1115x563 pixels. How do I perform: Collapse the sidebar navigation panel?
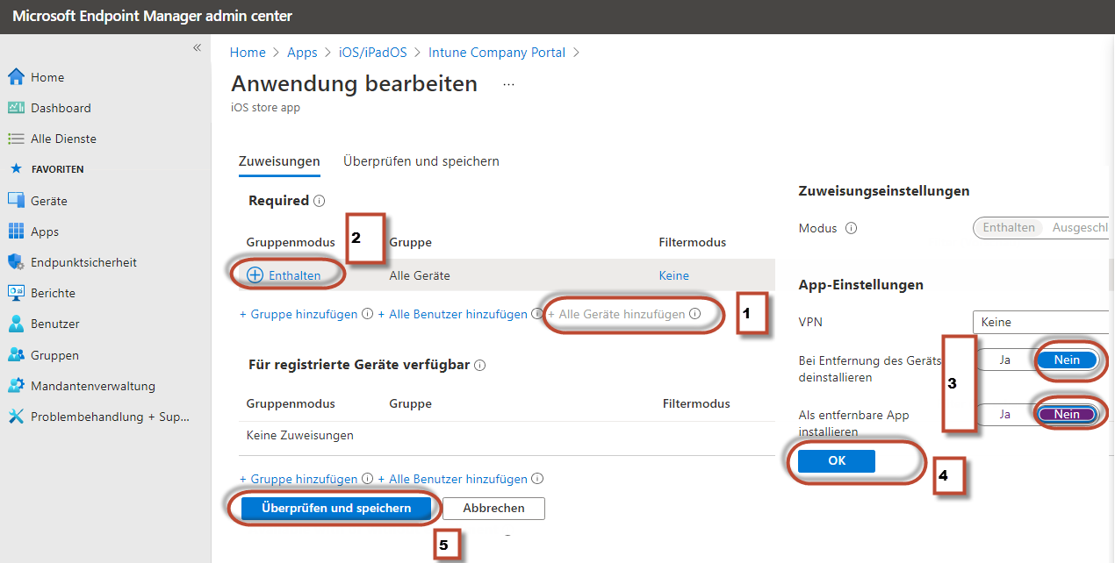tap(198, 47)
